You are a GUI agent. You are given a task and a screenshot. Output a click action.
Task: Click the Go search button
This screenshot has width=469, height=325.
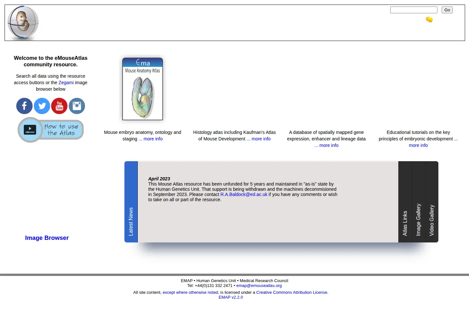[x=447, y=10]
